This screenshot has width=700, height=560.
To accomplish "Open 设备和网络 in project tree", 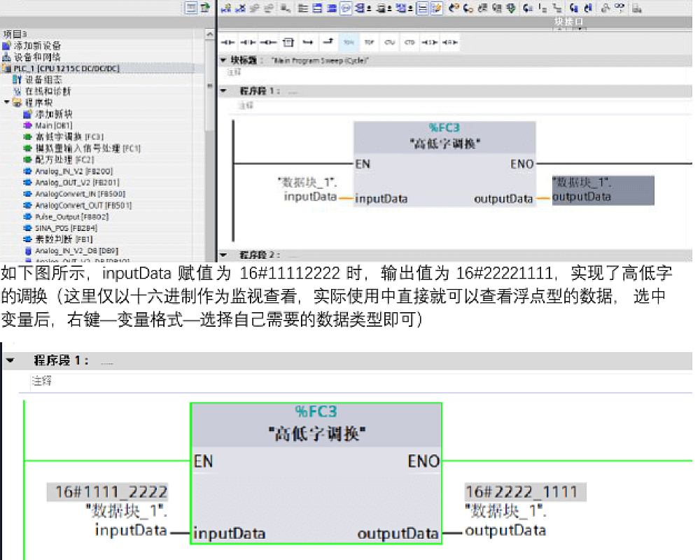I will click(x=37, y=57).
